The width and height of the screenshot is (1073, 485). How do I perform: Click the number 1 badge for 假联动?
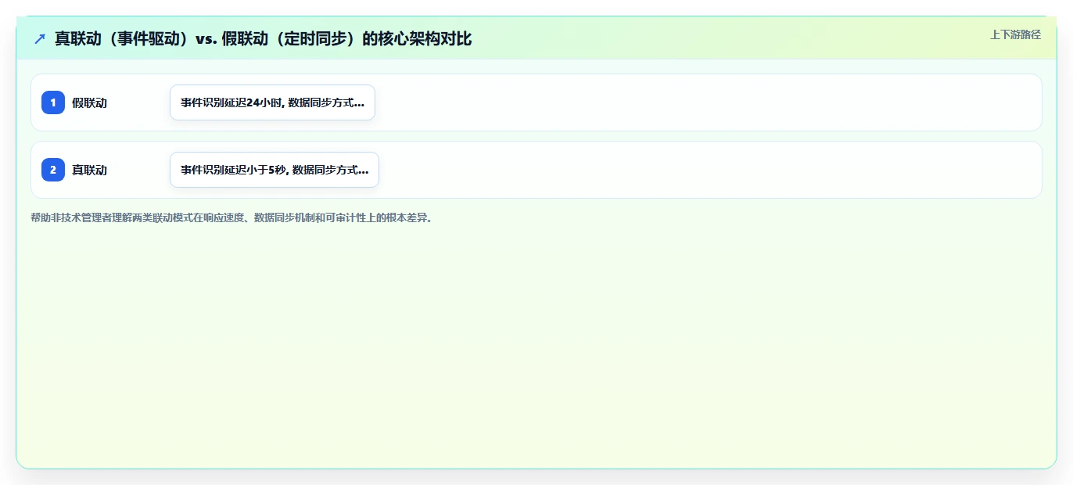click(x=53, y=102)
